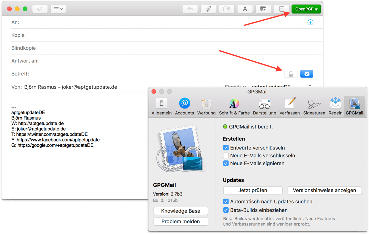369x234 pixels.
Task: Click the http://aptgetupdate.de signature link
Action: 41,124
